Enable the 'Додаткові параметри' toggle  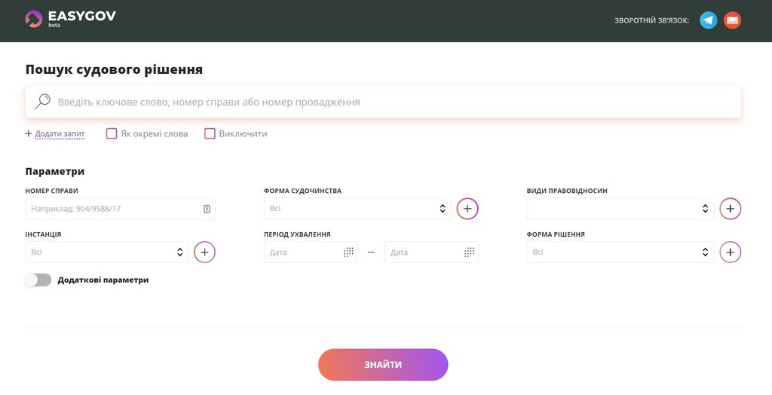(38, 280)
